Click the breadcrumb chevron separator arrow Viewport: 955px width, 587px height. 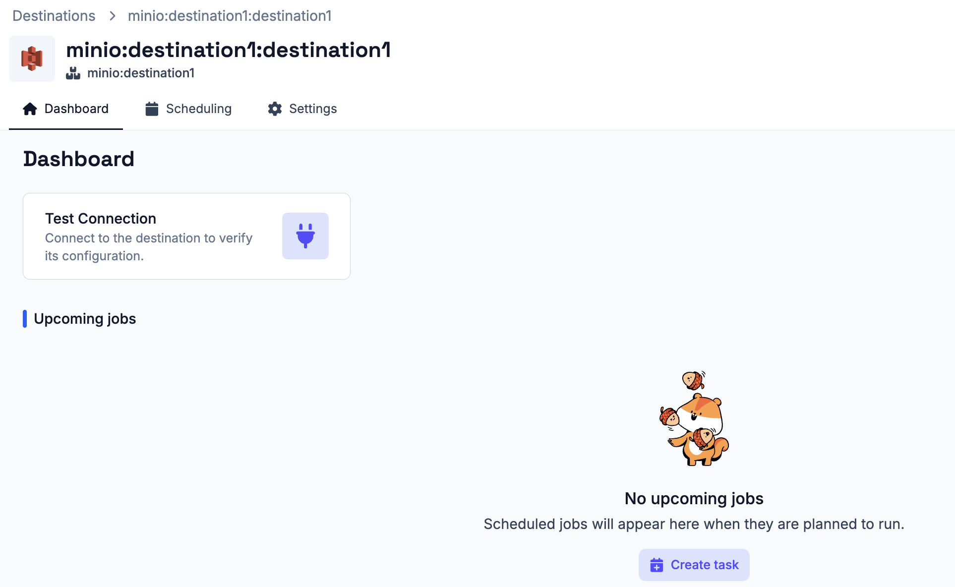point(113,16)
